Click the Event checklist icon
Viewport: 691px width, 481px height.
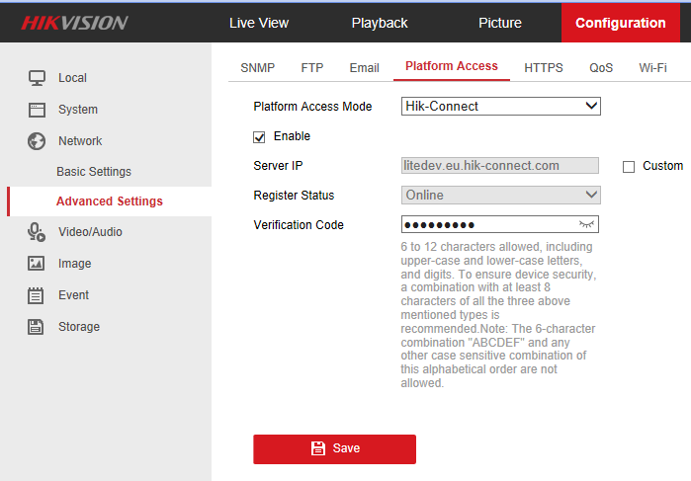(37, 295)
